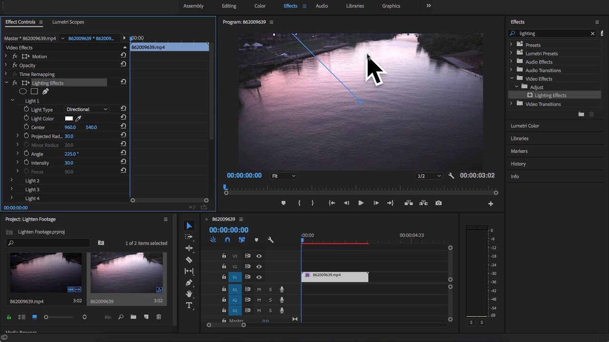Click the Lift button in the Program monitor
The width and height of the screenshot is (609, 342).
(408, 203)
